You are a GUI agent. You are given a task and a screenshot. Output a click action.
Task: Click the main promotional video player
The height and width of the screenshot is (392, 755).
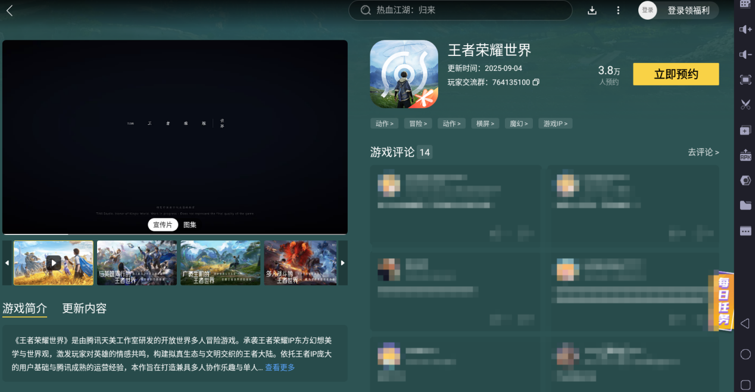[175, 137]
